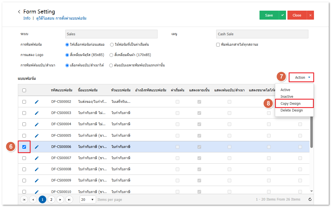This screenshot has height=207, width=331.
Task: Go to page 2 of the list
Action: point(51,199)
